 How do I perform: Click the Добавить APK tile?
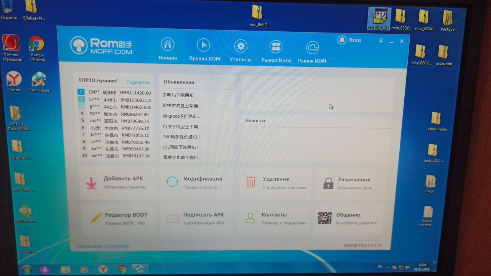pyautogui.click(x=117, y=183)
